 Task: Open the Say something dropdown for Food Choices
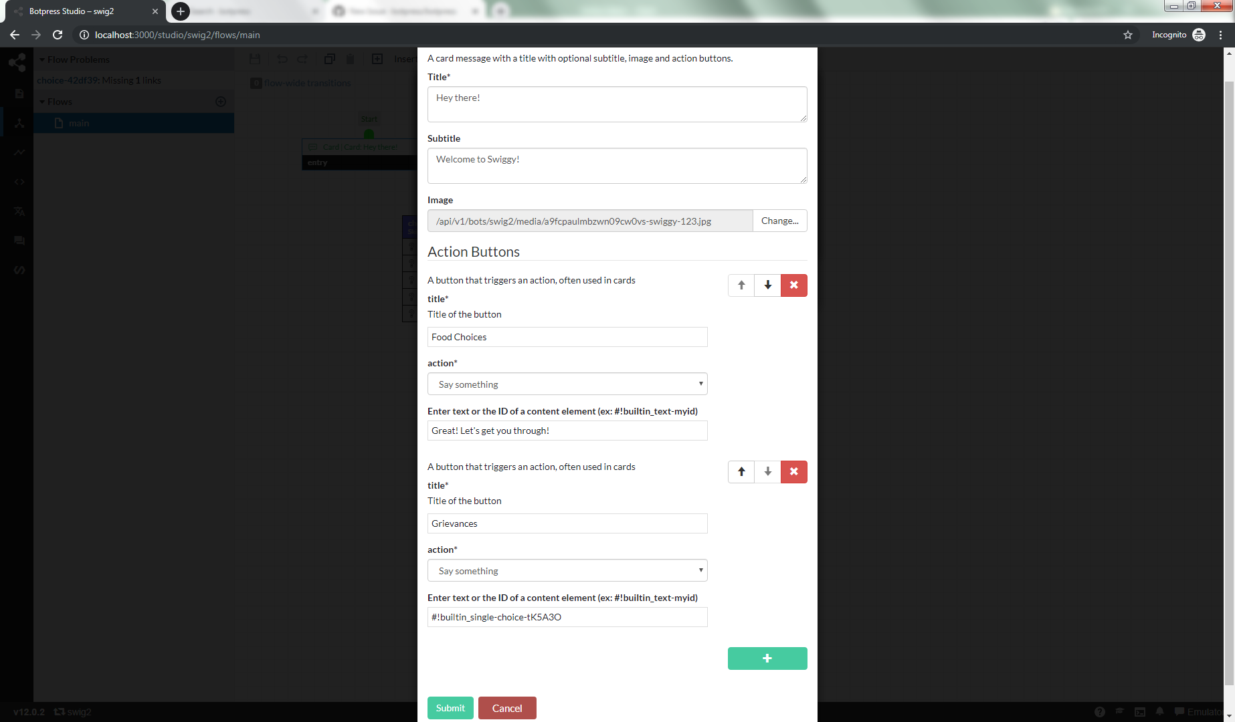tap(567, 384)
